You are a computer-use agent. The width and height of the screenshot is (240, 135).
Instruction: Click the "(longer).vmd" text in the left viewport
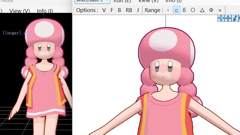[x=17, y=33]
